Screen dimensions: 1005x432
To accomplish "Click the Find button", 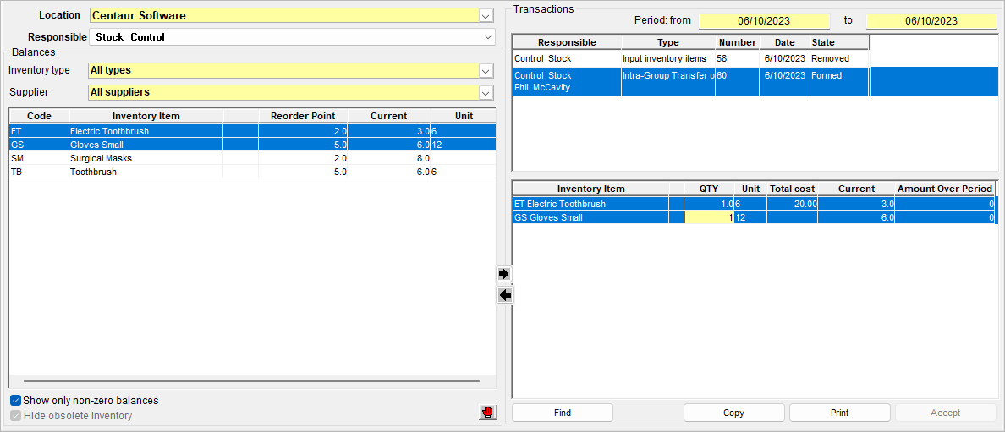I will tap(563, 413).
